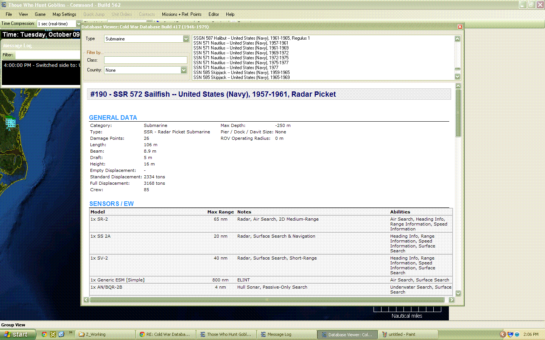Click the SS 2A radar sensor row
The width and height of the screenshot is (545, 340).
pyautogui.click(x=271, y=243)
